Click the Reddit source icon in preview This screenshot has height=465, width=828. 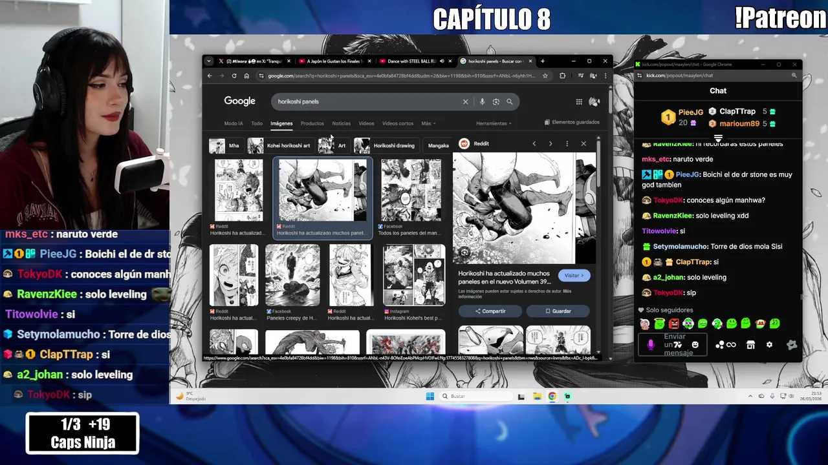coord(464,143)
